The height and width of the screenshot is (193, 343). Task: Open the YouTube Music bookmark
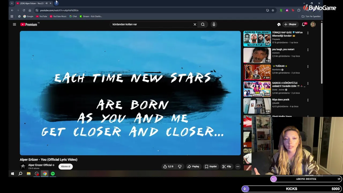tap(58, 16)
